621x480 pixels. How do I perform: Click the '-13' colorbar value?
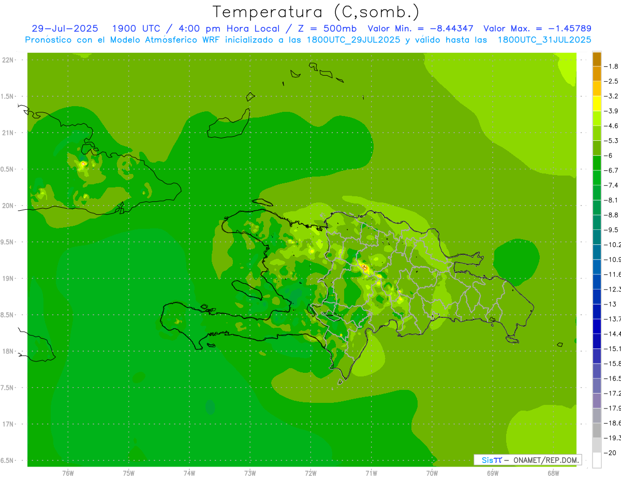click(x=610, y=304)
